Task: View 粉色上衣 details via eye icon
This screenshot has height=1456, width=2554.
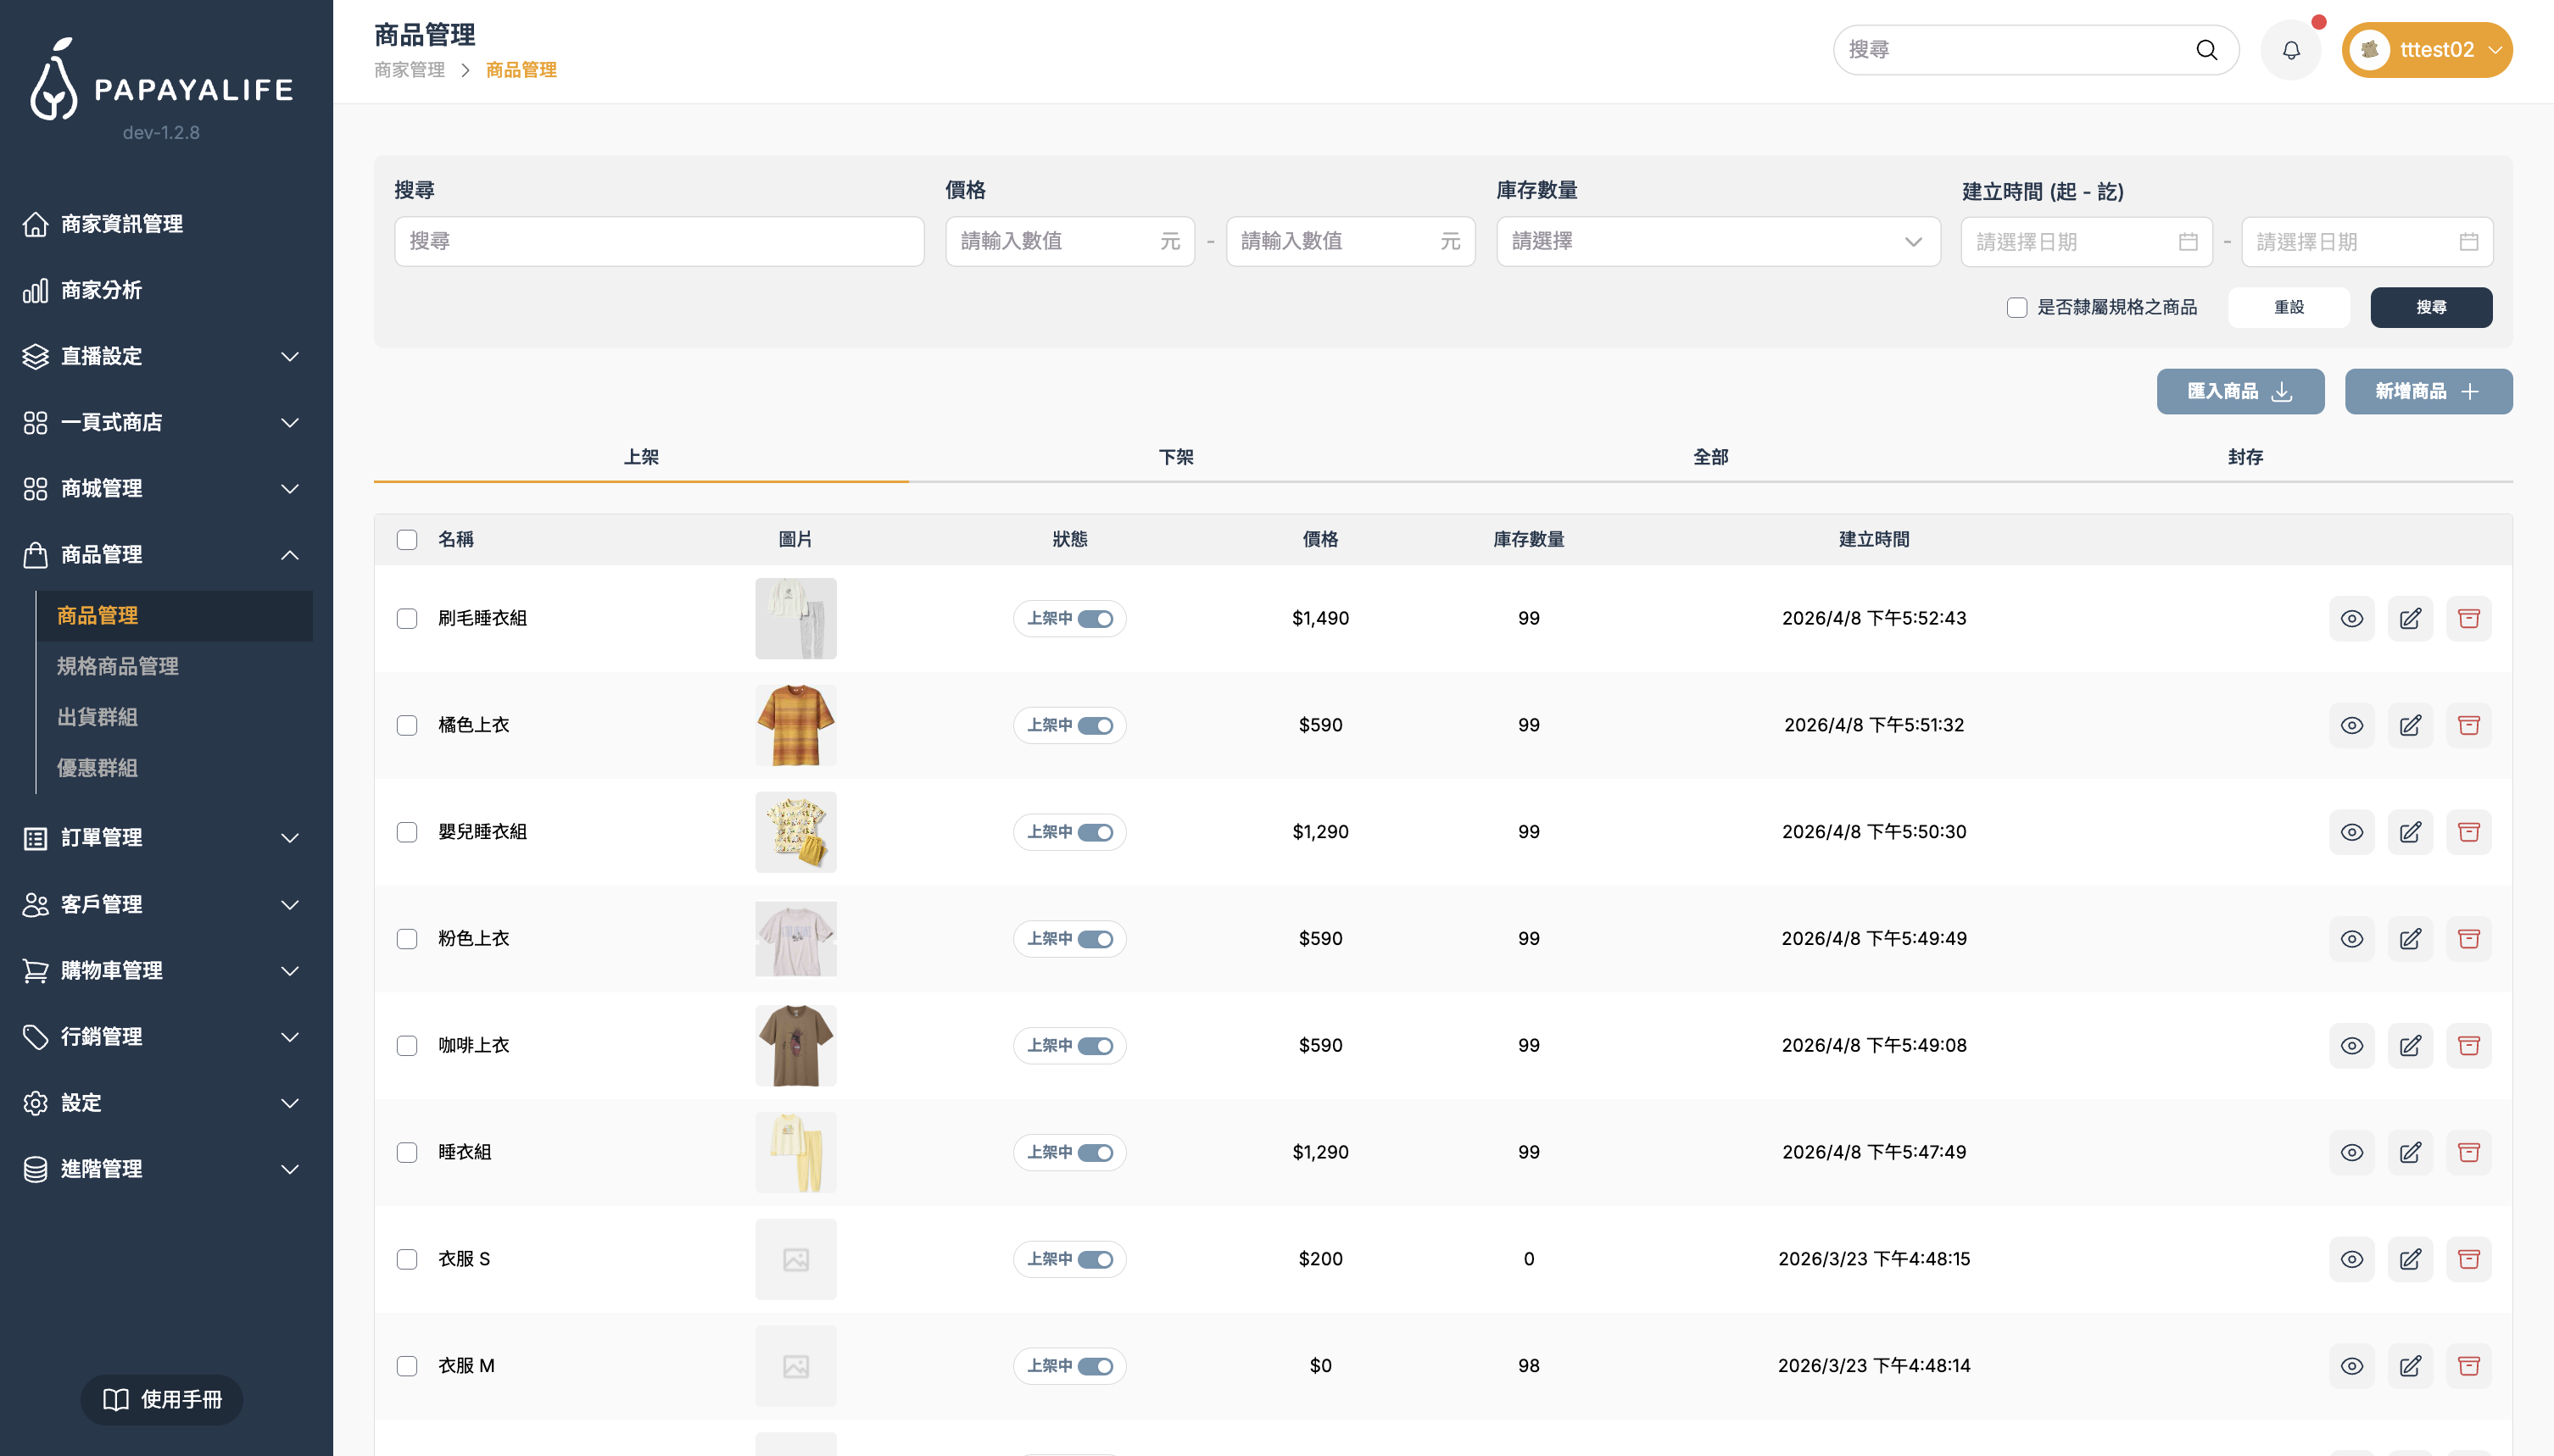Action: point(2351,939)
